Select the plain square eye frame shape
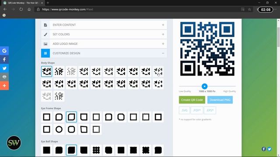The height and width of the screenshot is (157, 280). tap(47, 117)
